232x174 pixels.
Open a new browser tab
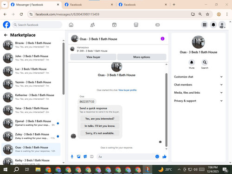click(174, 5)
